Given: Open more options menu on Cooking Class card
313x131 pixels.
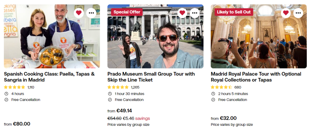Looking at the screenshot, I should [91, 13].
